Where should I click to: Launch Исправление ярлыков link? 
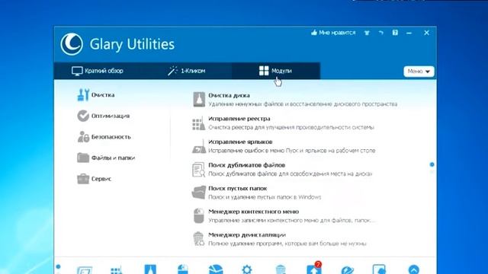240,142
